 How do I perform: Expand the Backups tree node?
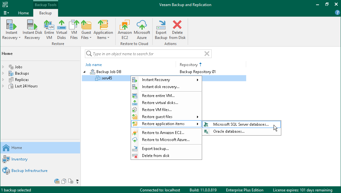3,73
